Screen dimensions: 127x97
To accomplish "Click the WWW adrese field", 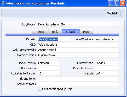I will 106,39.
